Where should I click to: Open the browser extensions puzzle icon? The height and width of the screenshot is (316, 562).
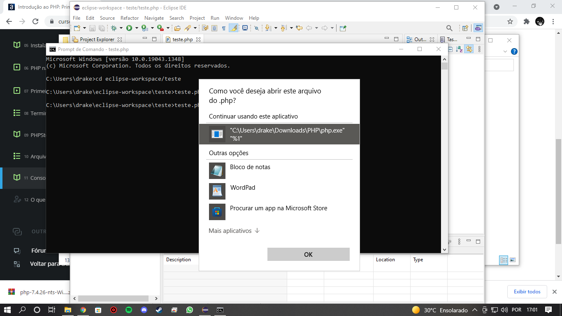(527, 21)
